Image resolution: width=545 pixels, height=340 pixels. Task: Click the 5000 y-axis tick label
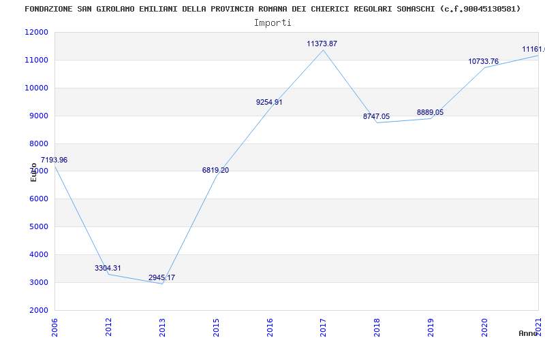point(38,227)
